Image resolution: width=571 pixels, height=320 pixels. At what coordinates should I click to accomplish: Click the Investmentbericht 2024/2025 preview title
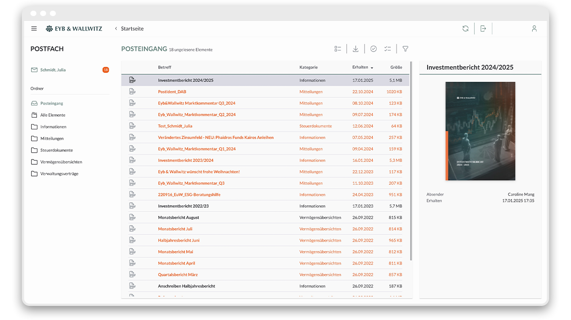(x=470, y=67)
